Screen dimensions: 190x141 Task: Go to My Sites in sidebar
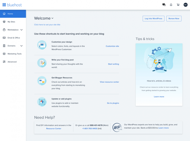[x=11, y=22]
